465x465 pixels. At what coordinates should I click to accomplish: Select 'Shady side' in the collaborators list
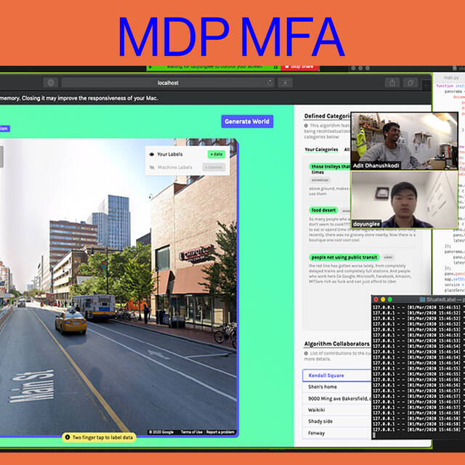tap(337, 421)
